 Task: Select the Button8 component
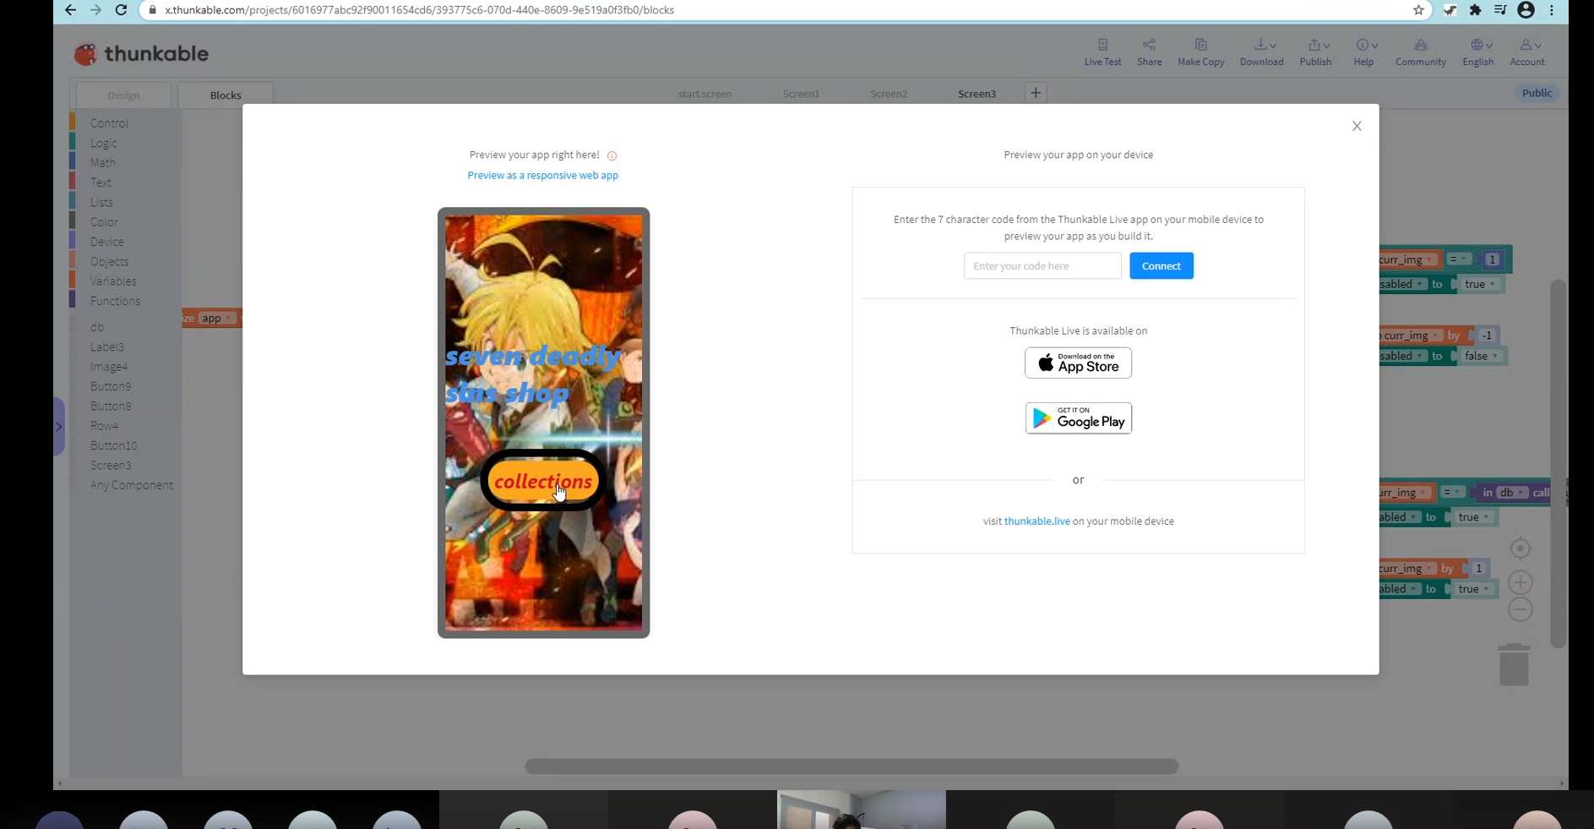coord(111,406)
